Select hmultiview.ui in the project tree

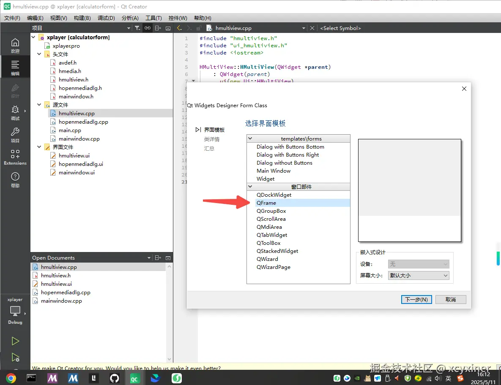74,156
